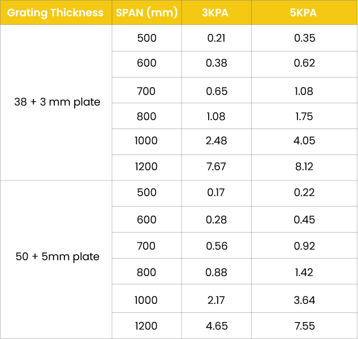
Task: Select the 5KPA column header
Action: pyautogui.click(x=304, y=12)
